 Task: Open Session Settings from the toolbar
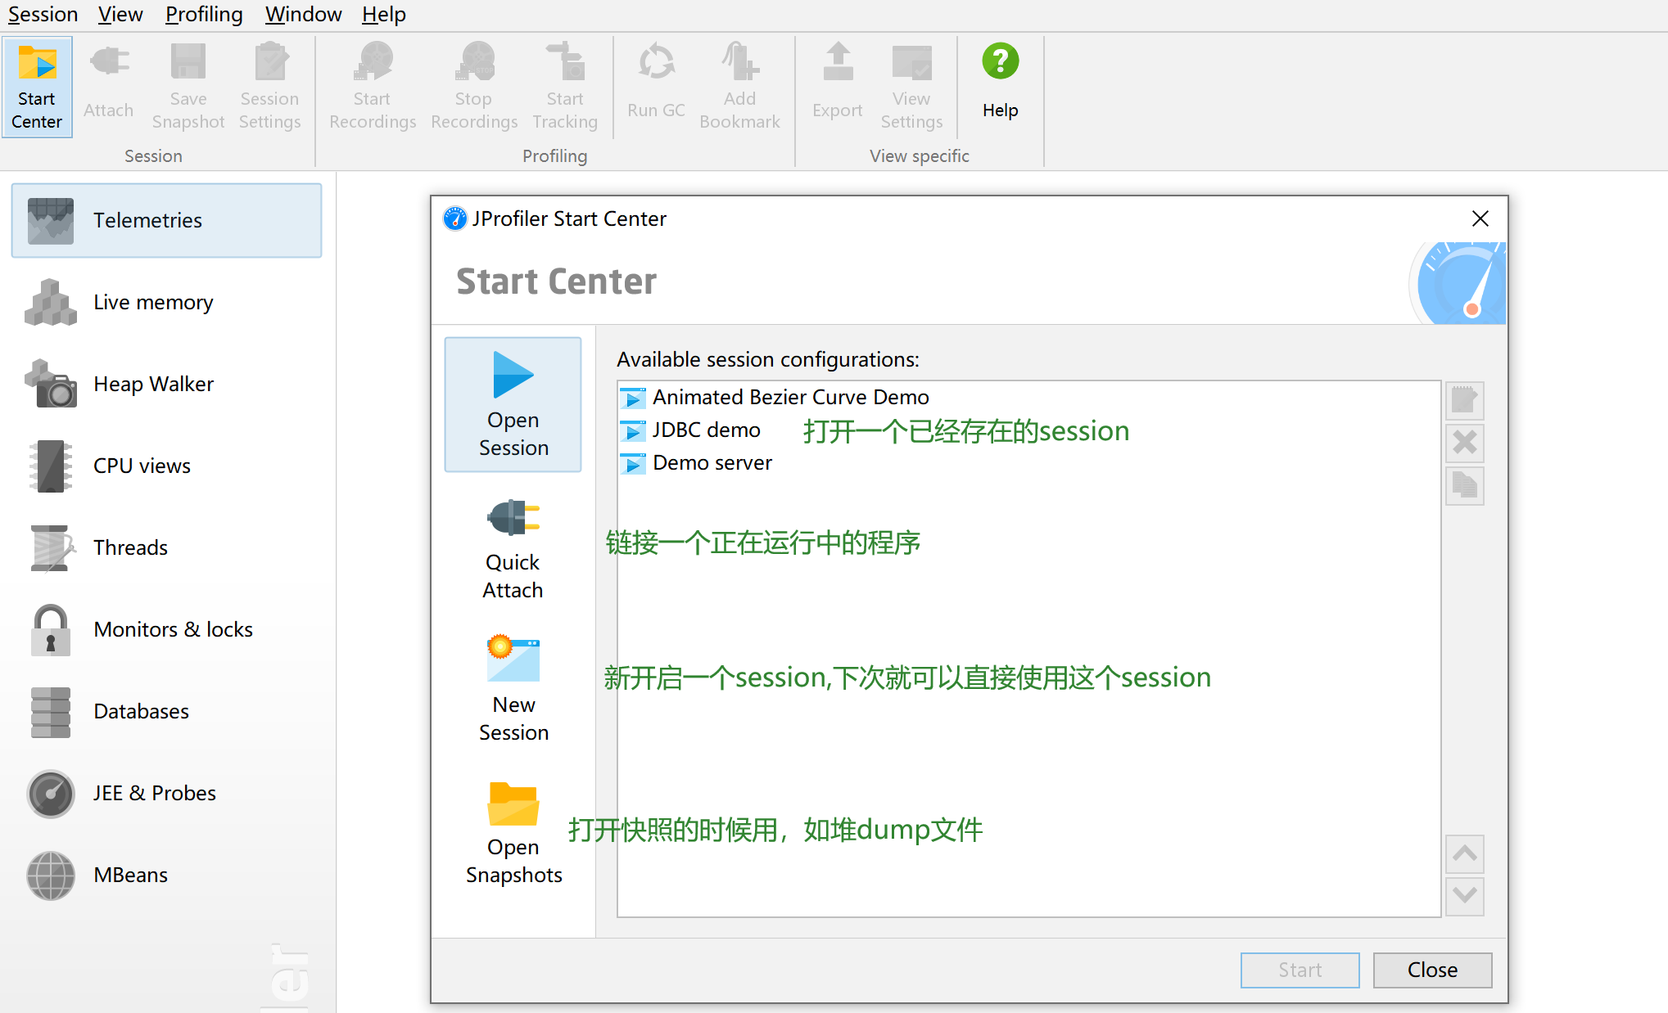point(269,87)
